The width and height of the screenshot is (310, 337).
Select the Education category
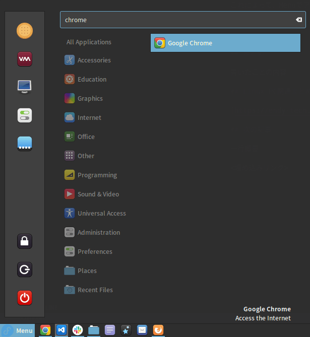85,79
